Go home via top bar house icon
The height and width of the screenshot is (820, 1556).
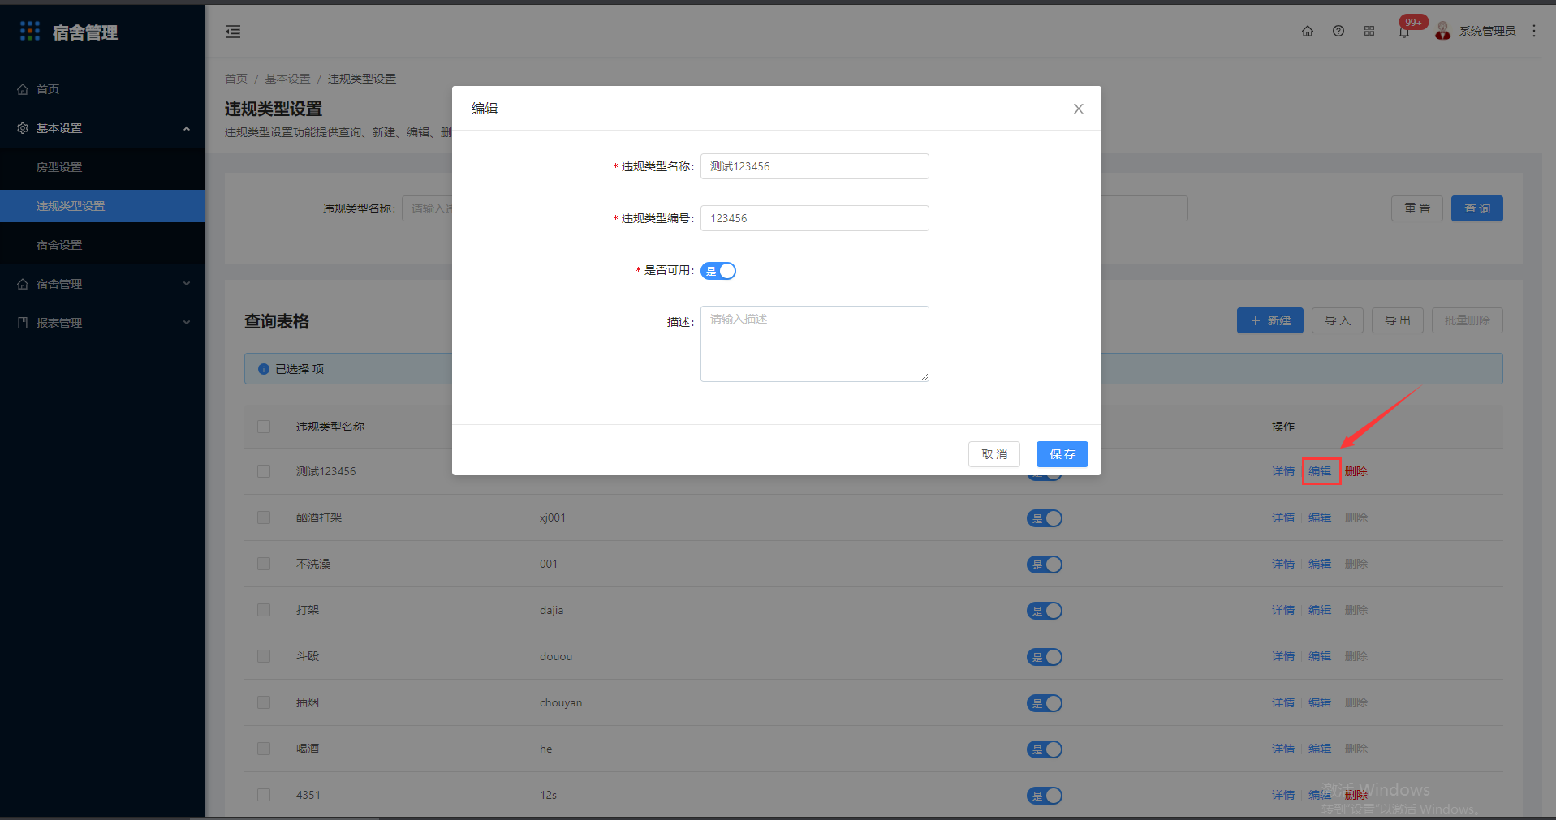click(1308, 31)
